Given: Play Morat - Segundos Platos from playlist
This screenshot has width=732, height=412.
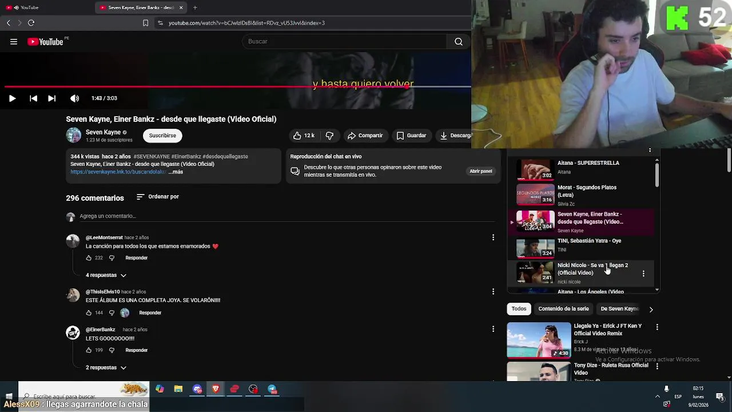Looking at the screenshot, I should [x=580, y=195].
